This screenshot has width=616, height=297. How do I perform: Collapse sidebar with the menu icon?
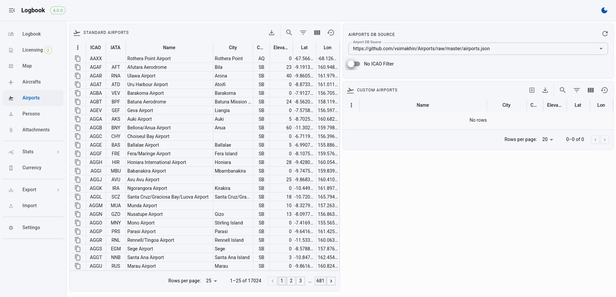[x=12, y=10]
